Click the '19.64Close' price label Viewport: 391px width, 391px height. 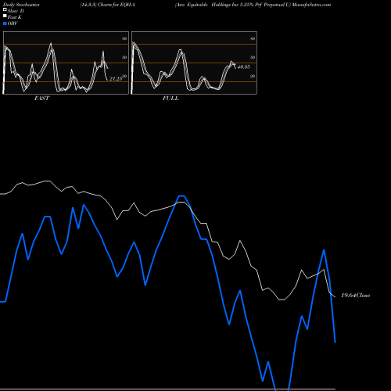356,296
